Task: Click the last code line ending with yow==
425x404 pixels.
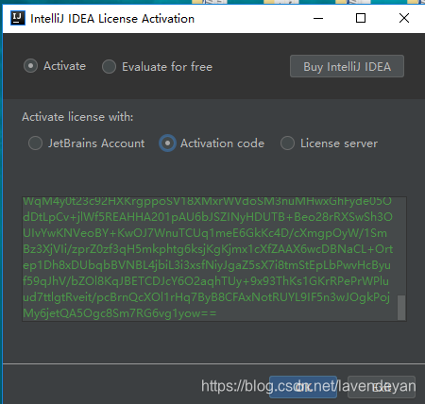Action: click(x=120, y=313)
